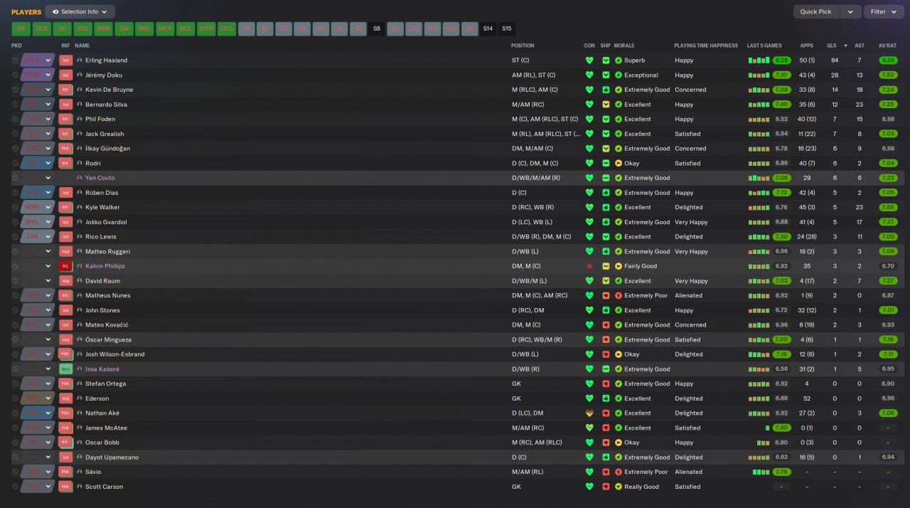The height and width of the screenshot is (508, 910).
Task: Click the player profile icon beside Rúben Dias
Action: pyautogui.click(x=80, y=193)
